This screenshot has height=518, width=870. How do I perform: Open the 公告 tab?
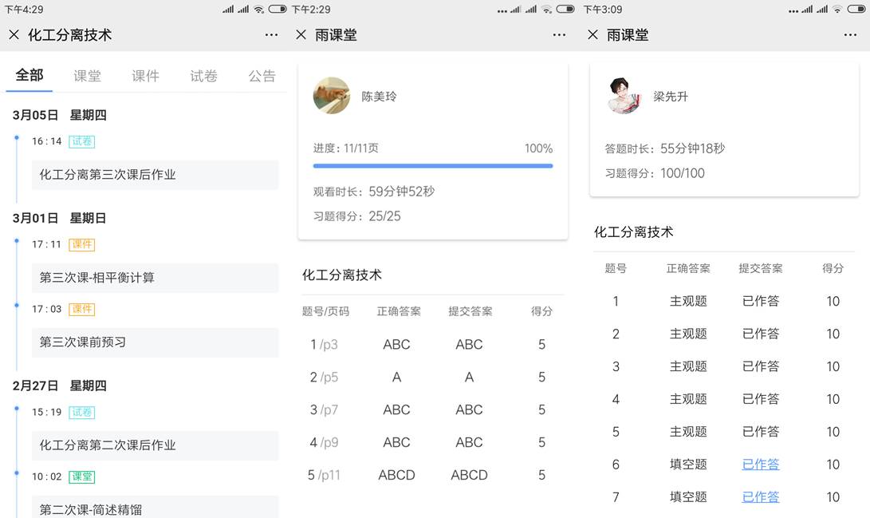tap(262, 76)
